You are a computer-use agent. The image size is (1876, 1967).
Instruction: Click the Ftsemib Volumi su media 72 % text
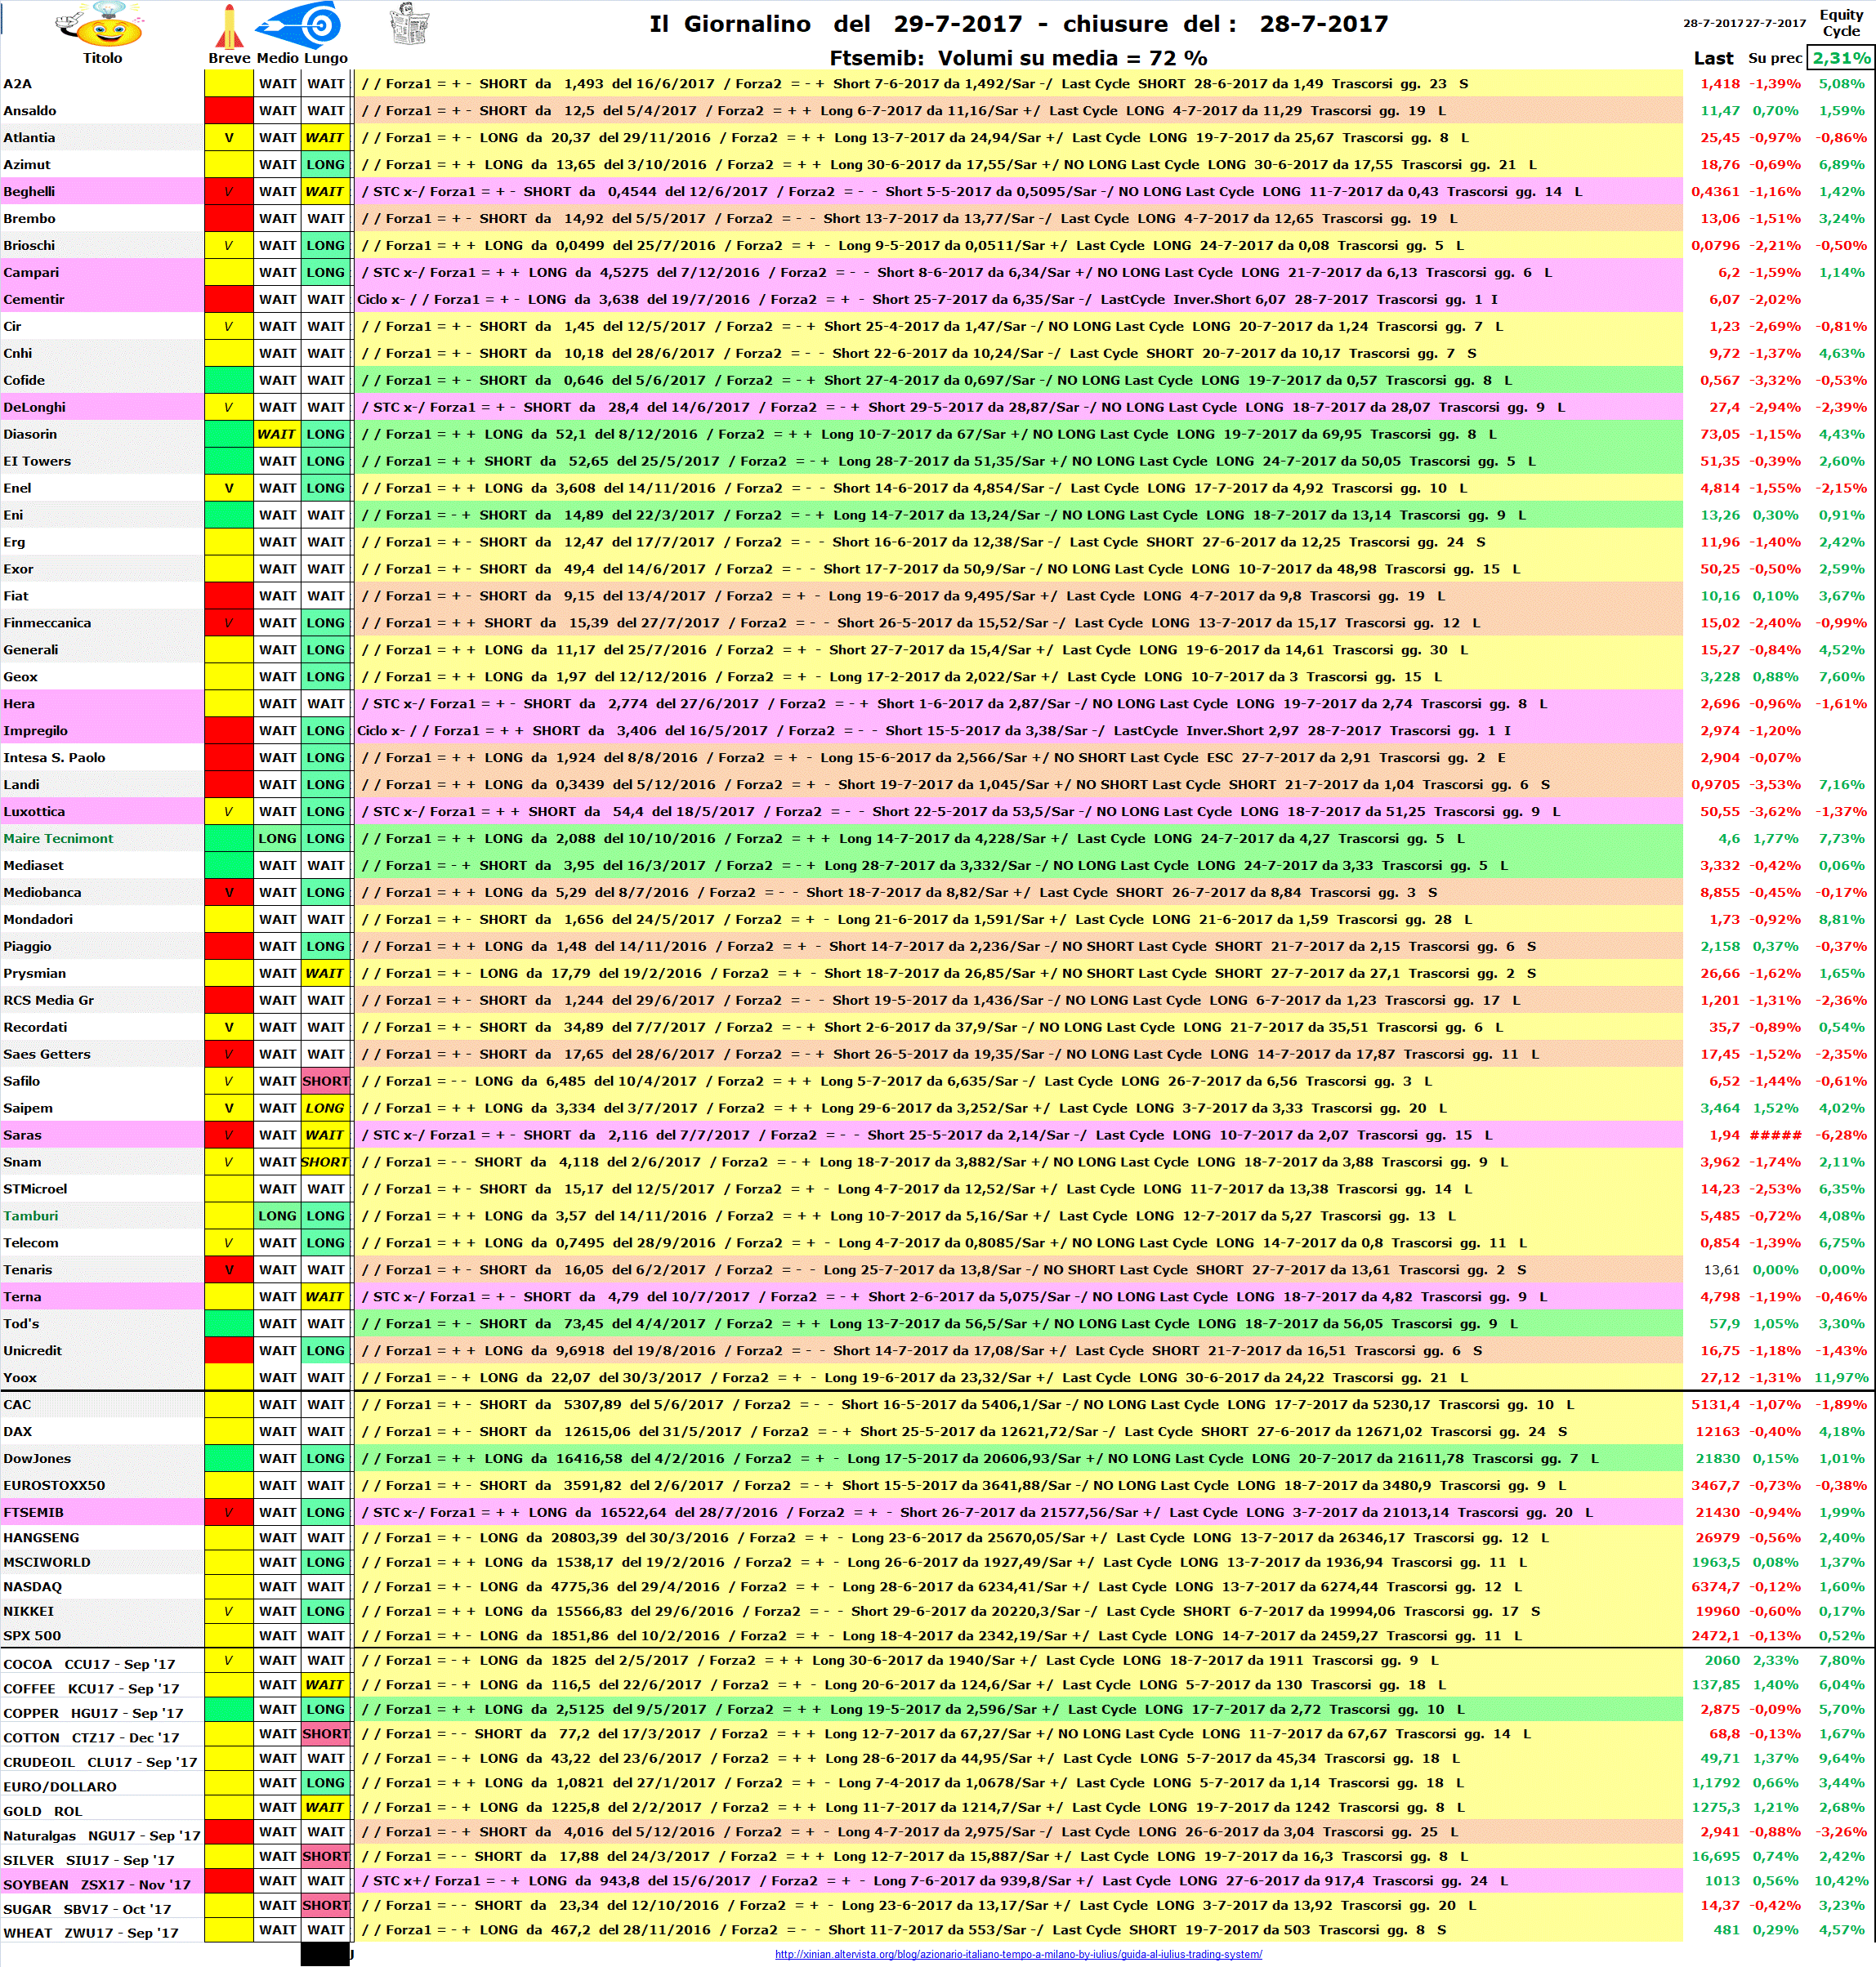pyautogui.click(x=1018, y=58)
